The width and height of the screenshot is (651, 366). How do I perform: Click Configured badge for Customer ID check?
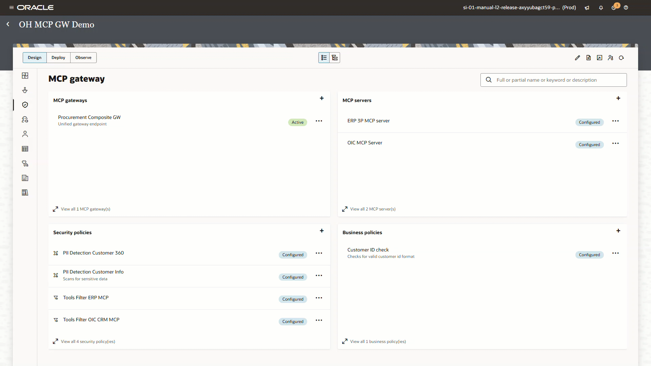589,255
